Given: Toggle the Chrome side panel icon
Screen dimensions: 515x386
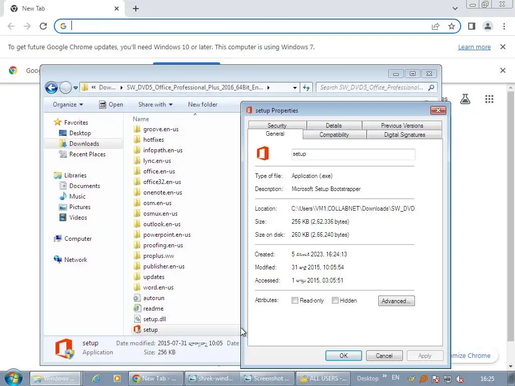Looking at the screenshot, I should click(472, 26).
